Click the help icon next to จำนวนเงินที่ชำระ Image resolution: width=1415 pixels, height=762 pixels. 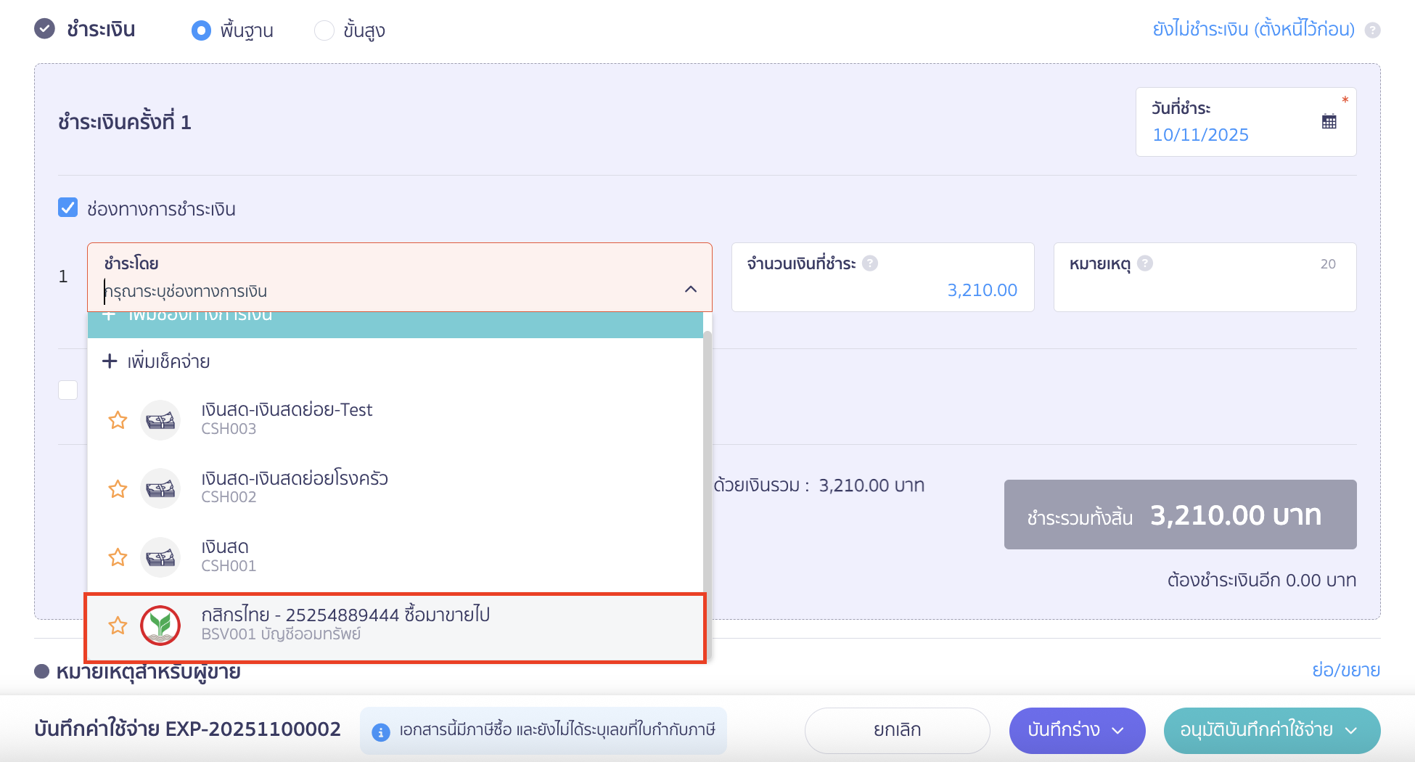click(x=869, y=263)
